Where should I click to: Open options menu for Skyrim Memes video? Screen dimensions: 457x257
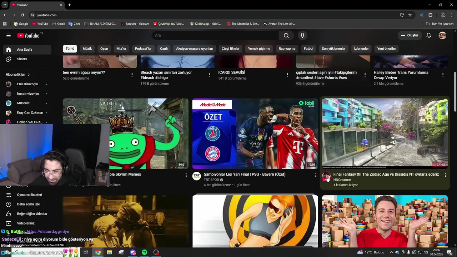186,175
